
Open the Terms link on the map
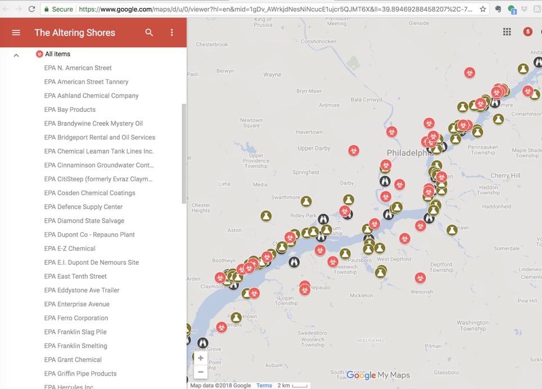(264, 385)
